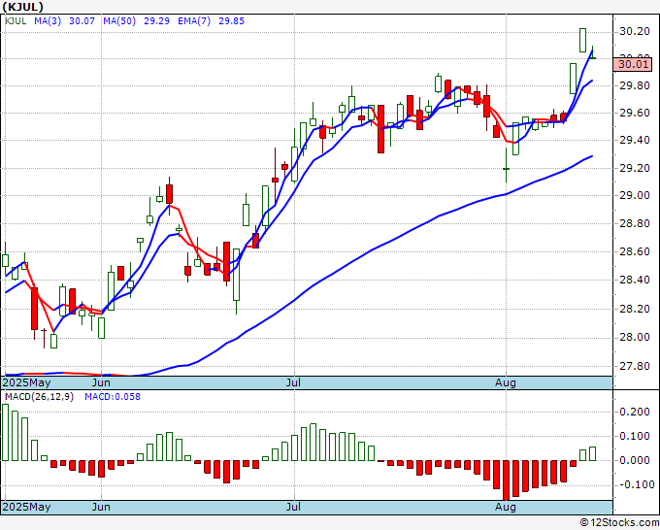
Task: Click the MA(50) value 29.29
Action: (156, 21)
